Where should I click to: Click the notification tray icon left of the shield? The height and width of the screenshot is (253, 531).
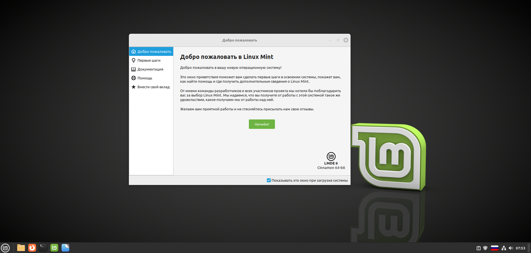pyautogui.click(x=479, y=248)
